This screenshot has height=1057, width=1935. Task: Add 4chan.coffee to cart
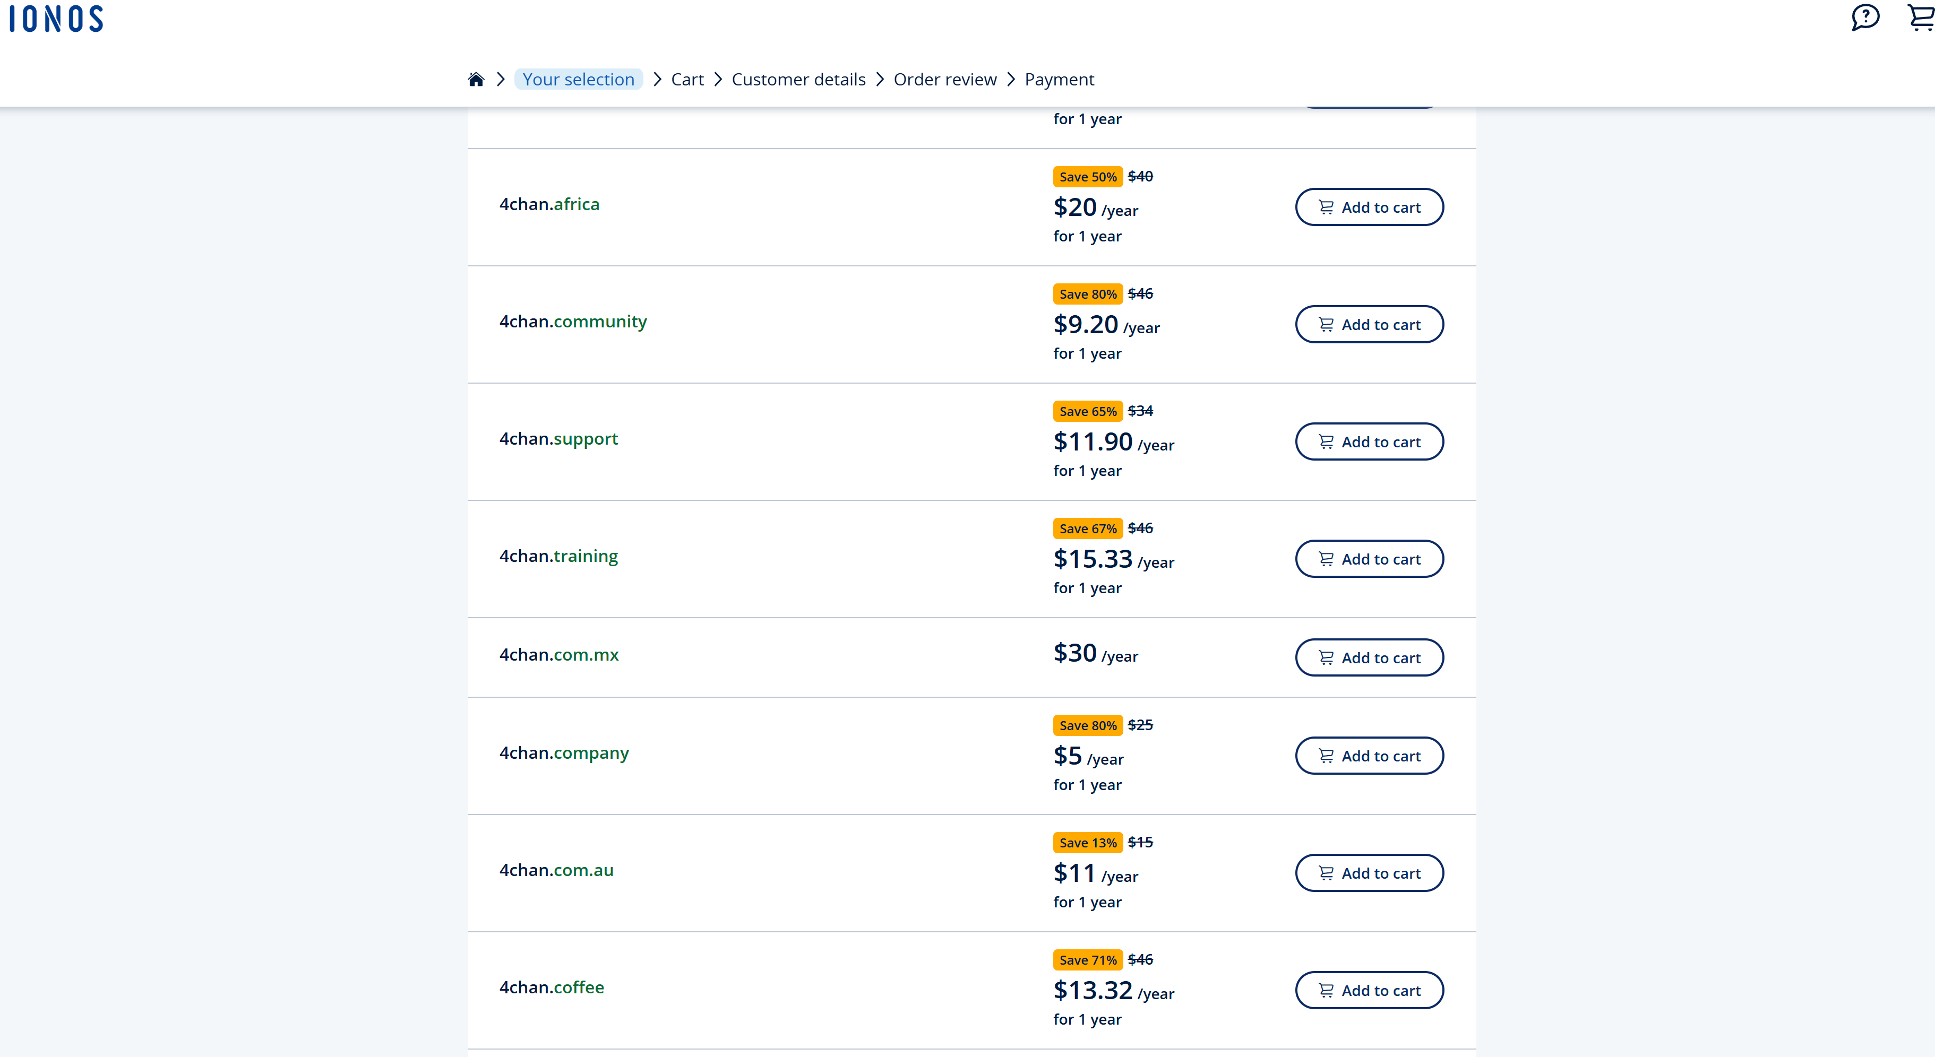[1369, 990]
